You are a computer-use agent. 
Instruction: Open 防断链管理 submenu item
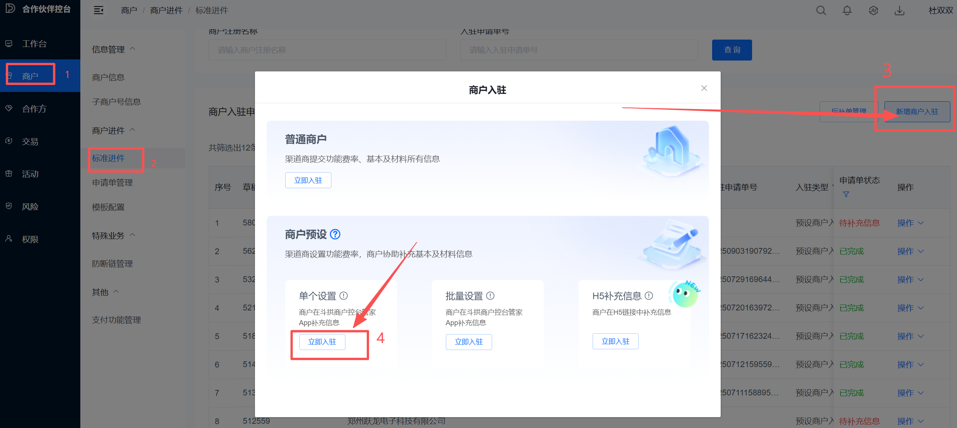click(x=113, y=263)
